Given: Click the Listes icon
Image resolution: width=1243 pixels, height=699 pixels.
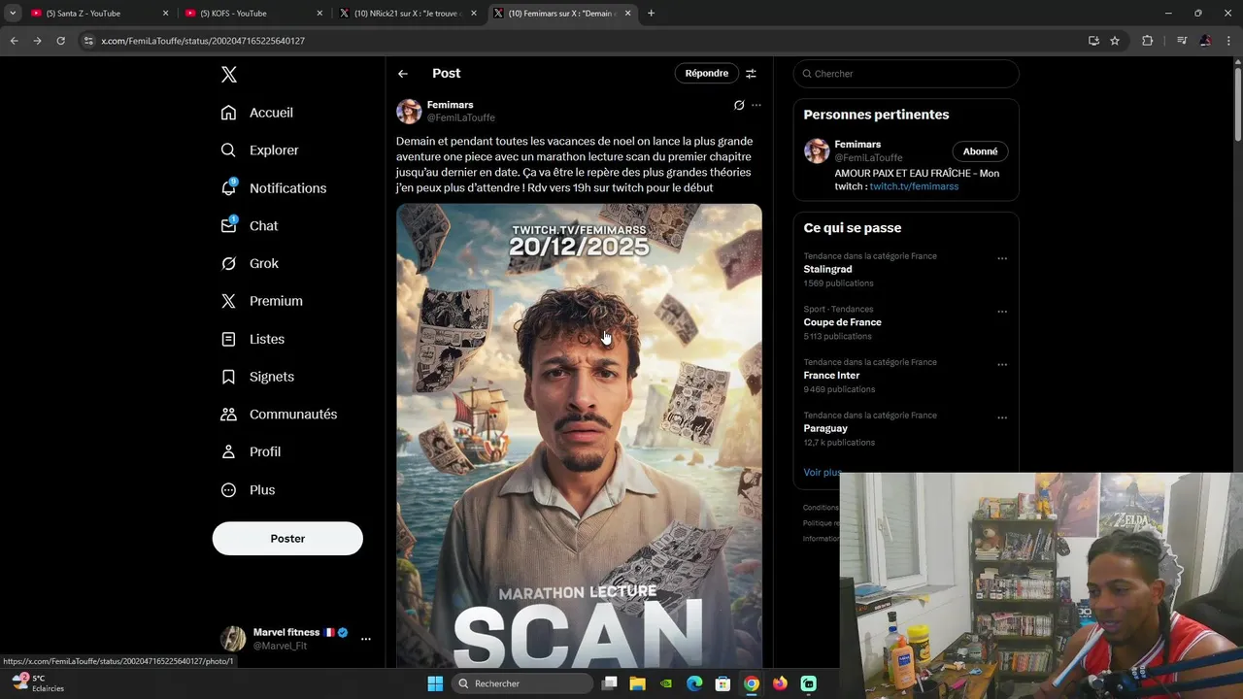Looking at the screenshot, I should (x=228, y=339).
